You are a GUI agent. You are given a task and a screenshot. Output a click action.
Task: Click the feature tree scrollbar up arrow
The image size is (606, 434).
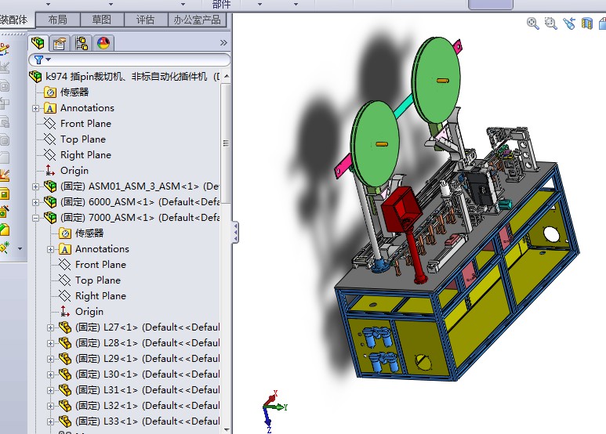[x=227, y=76]
